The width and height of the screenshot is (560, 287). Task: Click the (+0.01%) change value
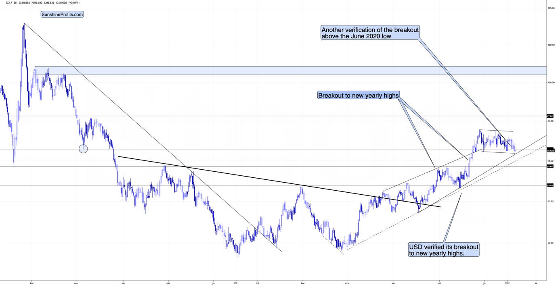74,3
